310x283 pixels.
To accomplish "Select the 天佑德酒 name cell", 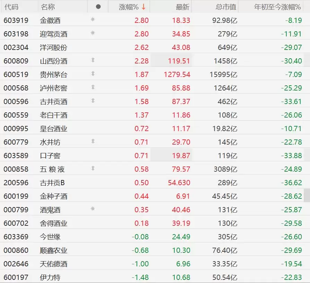I will point(54,264).
